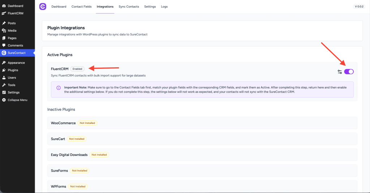
Task: Click the V 0.0.2 version badge
Action: point(359,6)
